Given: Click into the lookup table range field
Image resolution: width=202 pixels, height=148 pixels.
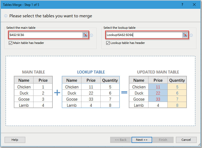Looking at the screenshot, I should pos(144,35).
